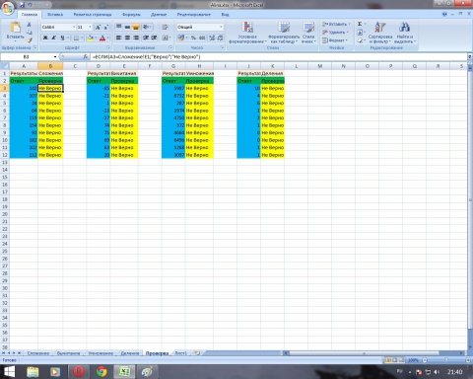Open the Умножение sheet tab
Image resolution: width=473 pixels, height=379 pixels.
point(101,353)
